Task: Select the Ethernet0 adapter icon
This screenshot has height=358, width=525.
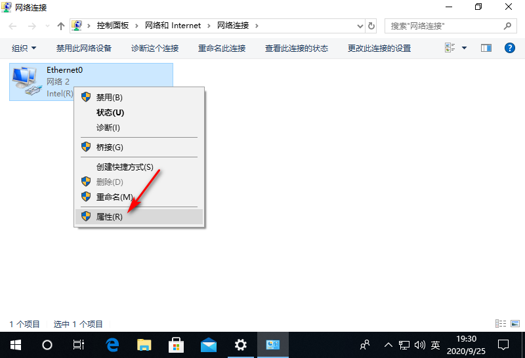Action: pyautogui.click(x=27, y=81)
